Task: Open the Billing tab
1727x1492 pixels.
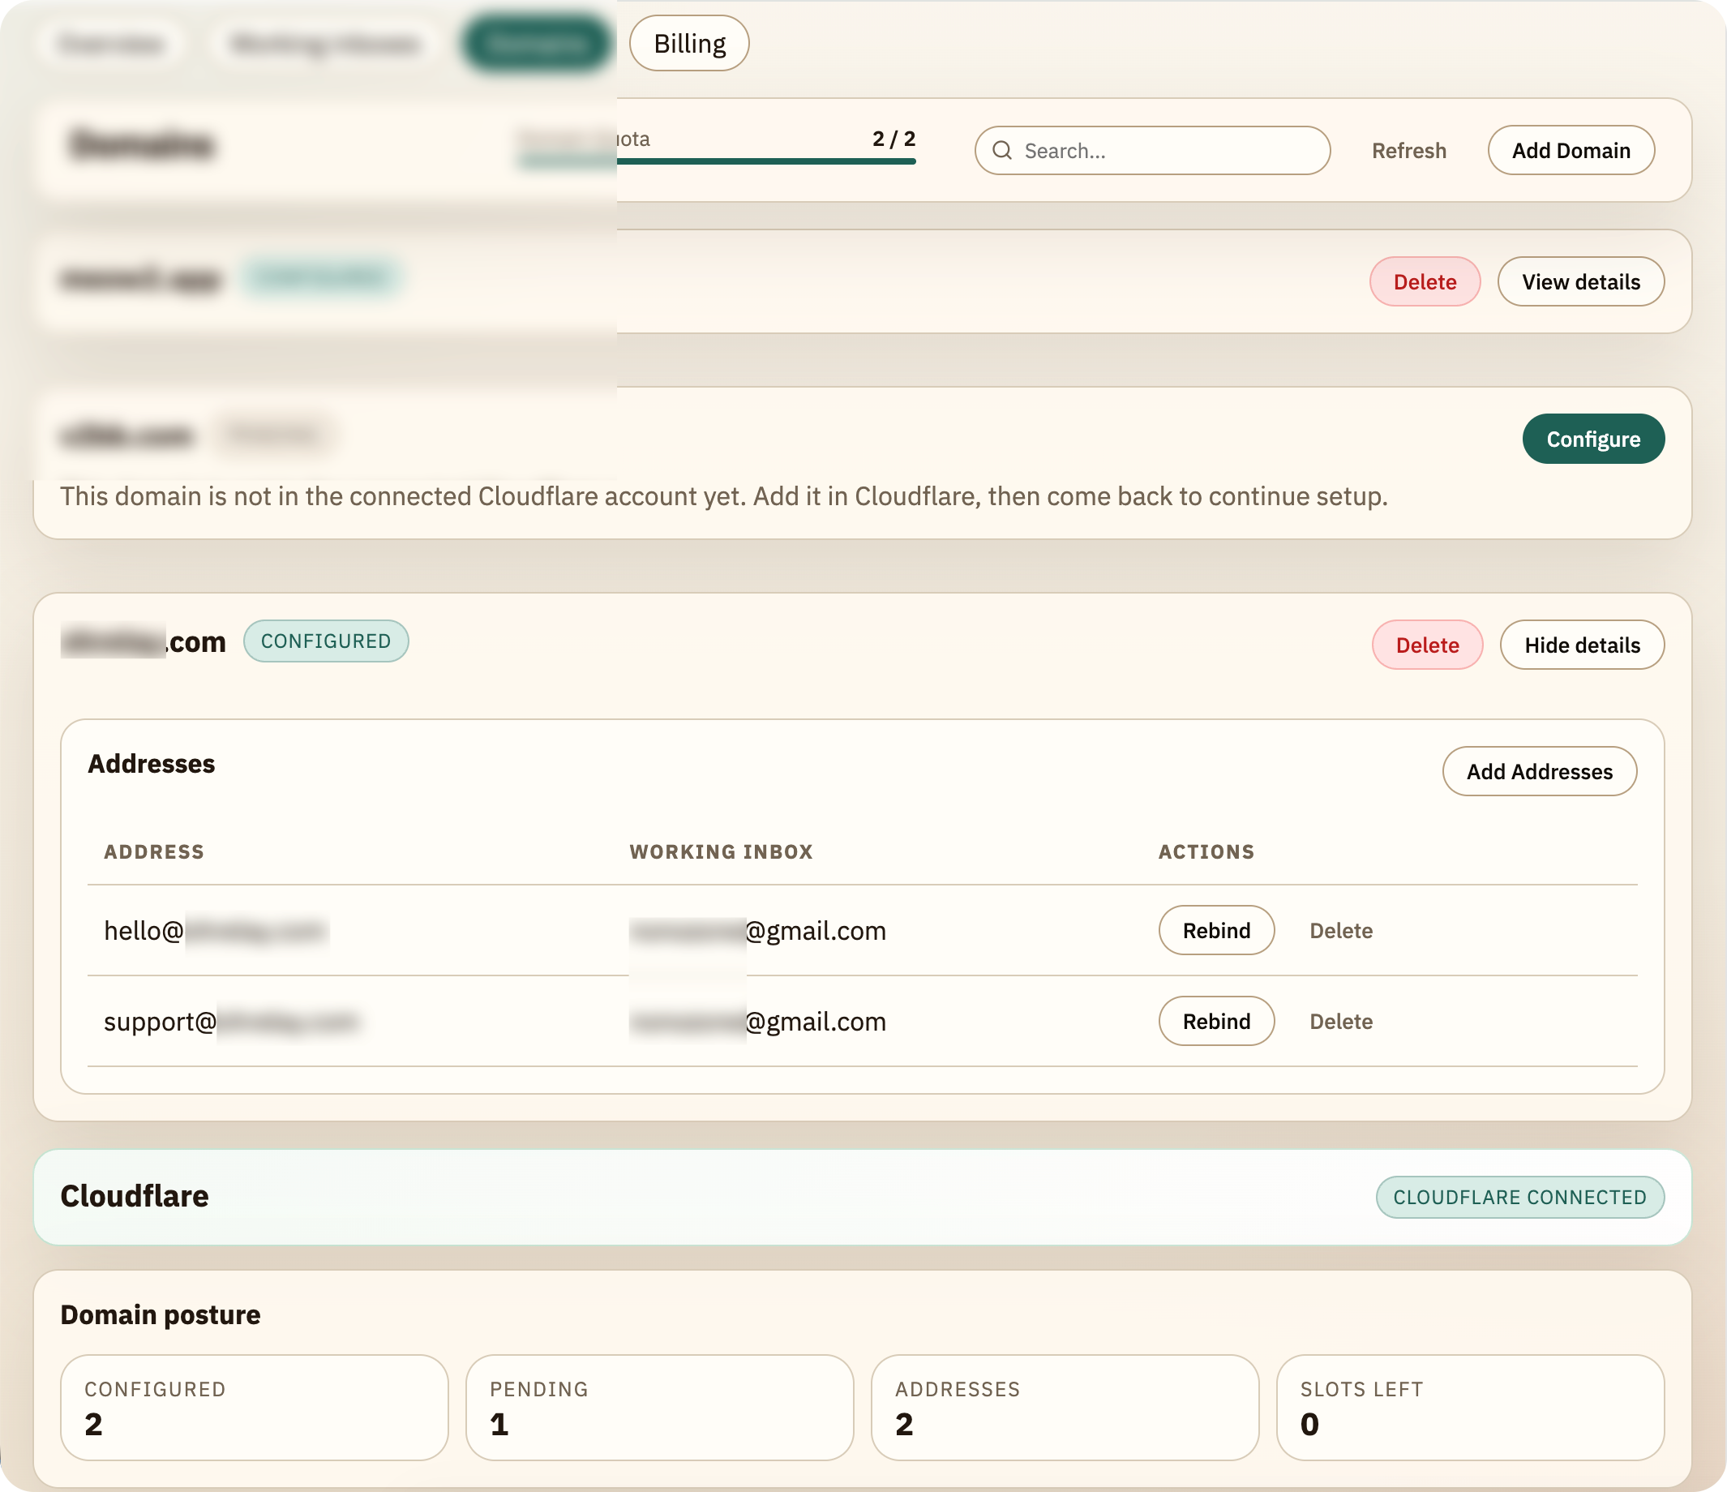Action: [x=688, y=43]
